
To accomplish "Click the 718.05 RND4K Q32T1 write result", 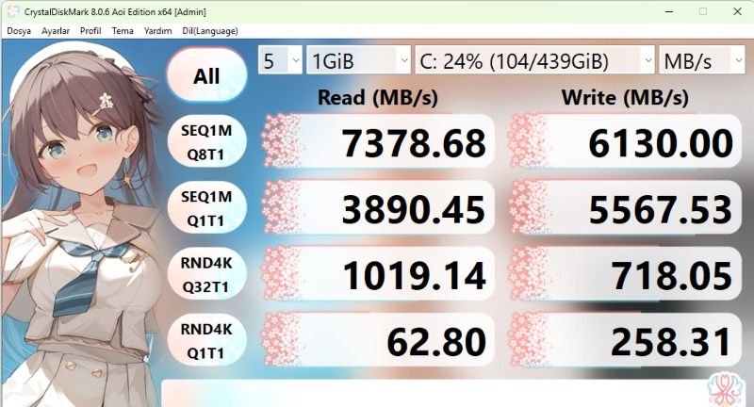I will pos(625,275).
